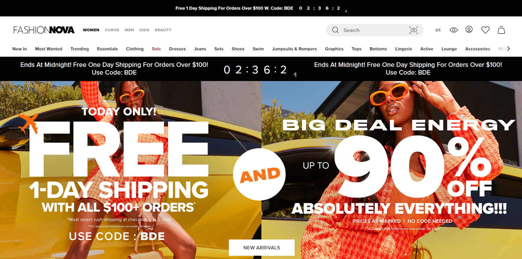Open the Sets category

click(x=219, y=49)
